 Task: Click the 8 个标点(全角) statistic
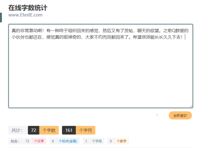coord(64,141)
